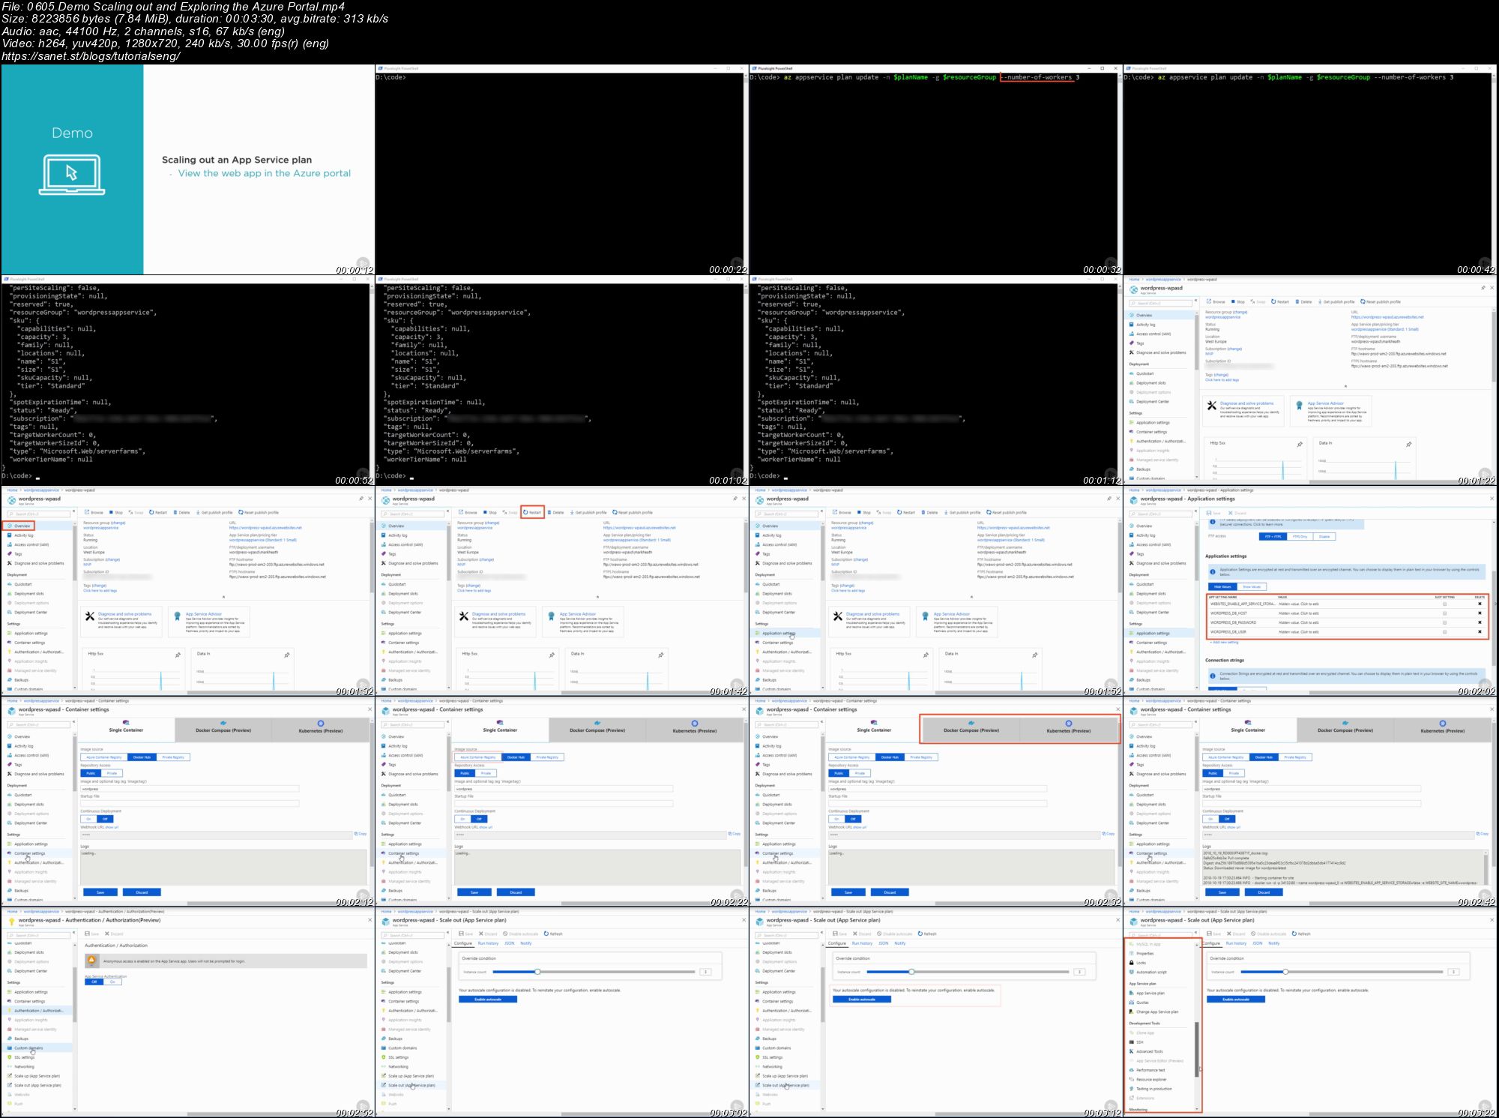Viewport: 1499px width, 1118px height.
Task: Open Kubernetes (Preview) tab in 00:02:32 frame
Action: 1068,729
